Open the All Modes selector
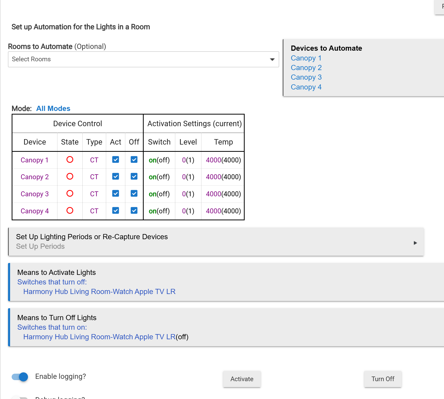 pyautogui.click(x=53, y=109)
